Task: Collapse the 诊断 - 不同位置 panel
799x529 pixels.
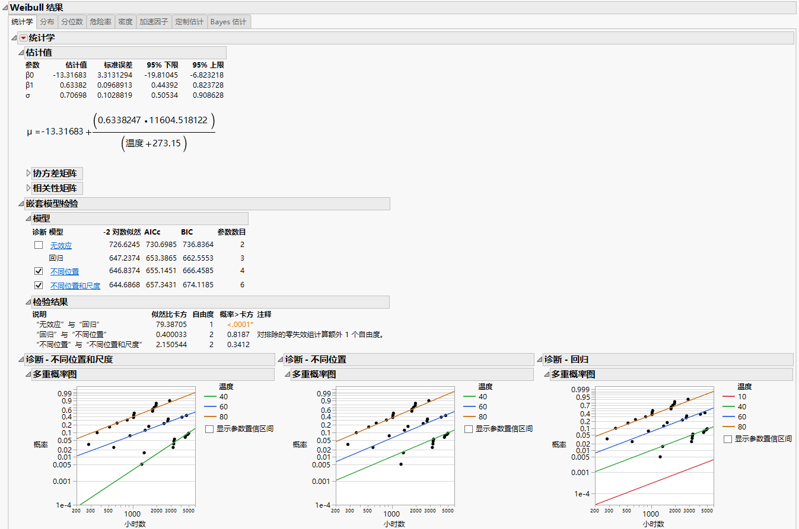Action: (281, 360)
